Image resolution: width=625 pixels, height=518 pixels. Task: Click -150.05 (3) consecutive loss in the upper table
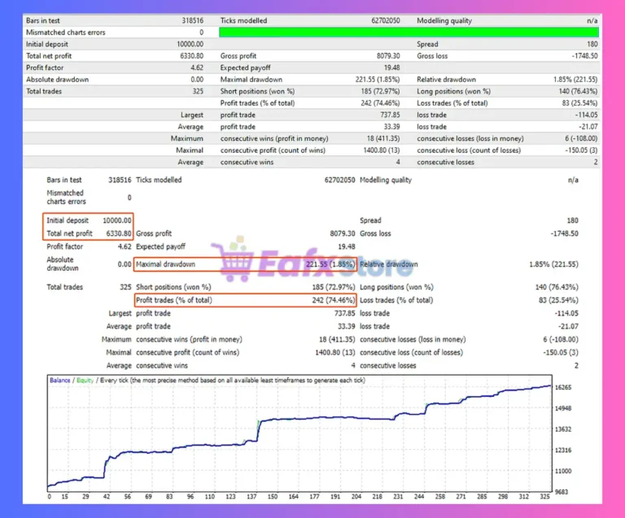click(x=582, y=150)
